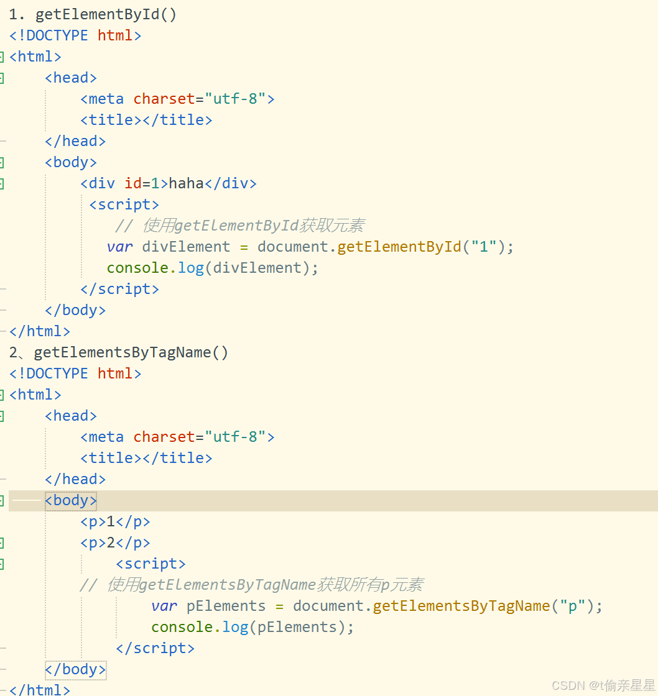Click the 'divElement' variable after var keyword
The width and height of the screenshot is (658, 696).
click(186, 247)
